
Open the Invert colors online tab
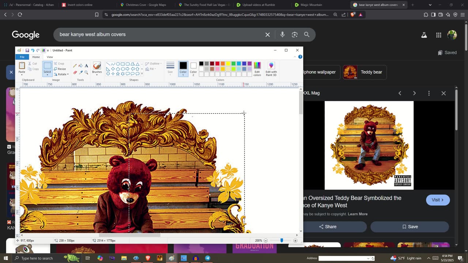coord(80,5)
